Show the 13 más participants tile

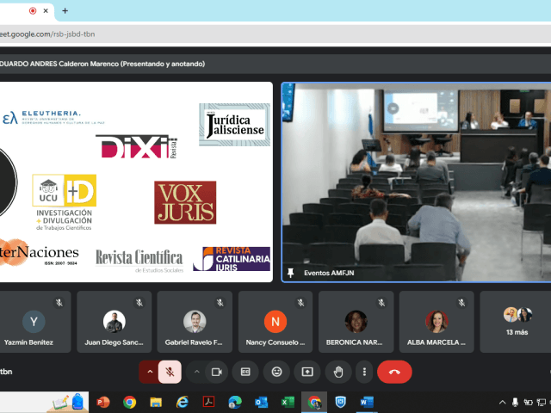coord(516,321)
